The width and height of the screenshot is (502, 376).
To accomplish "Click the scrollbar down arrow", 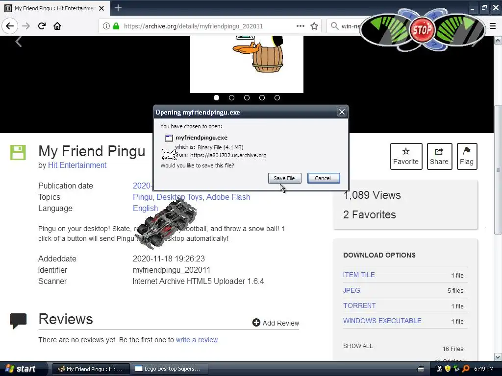I will coord(498,357).
